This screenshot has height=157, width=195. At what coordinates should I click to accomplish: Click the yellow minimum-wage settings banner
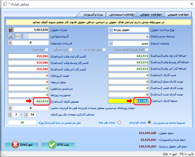coord(99,22)
